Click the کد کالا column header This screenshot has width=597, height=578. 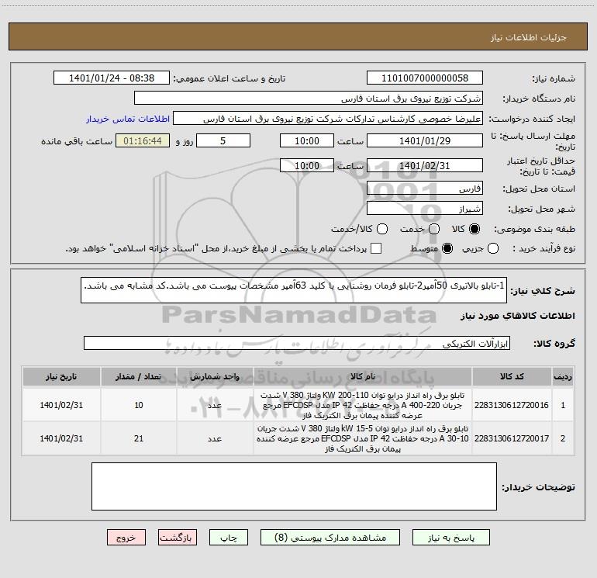[x=512, y=376]
